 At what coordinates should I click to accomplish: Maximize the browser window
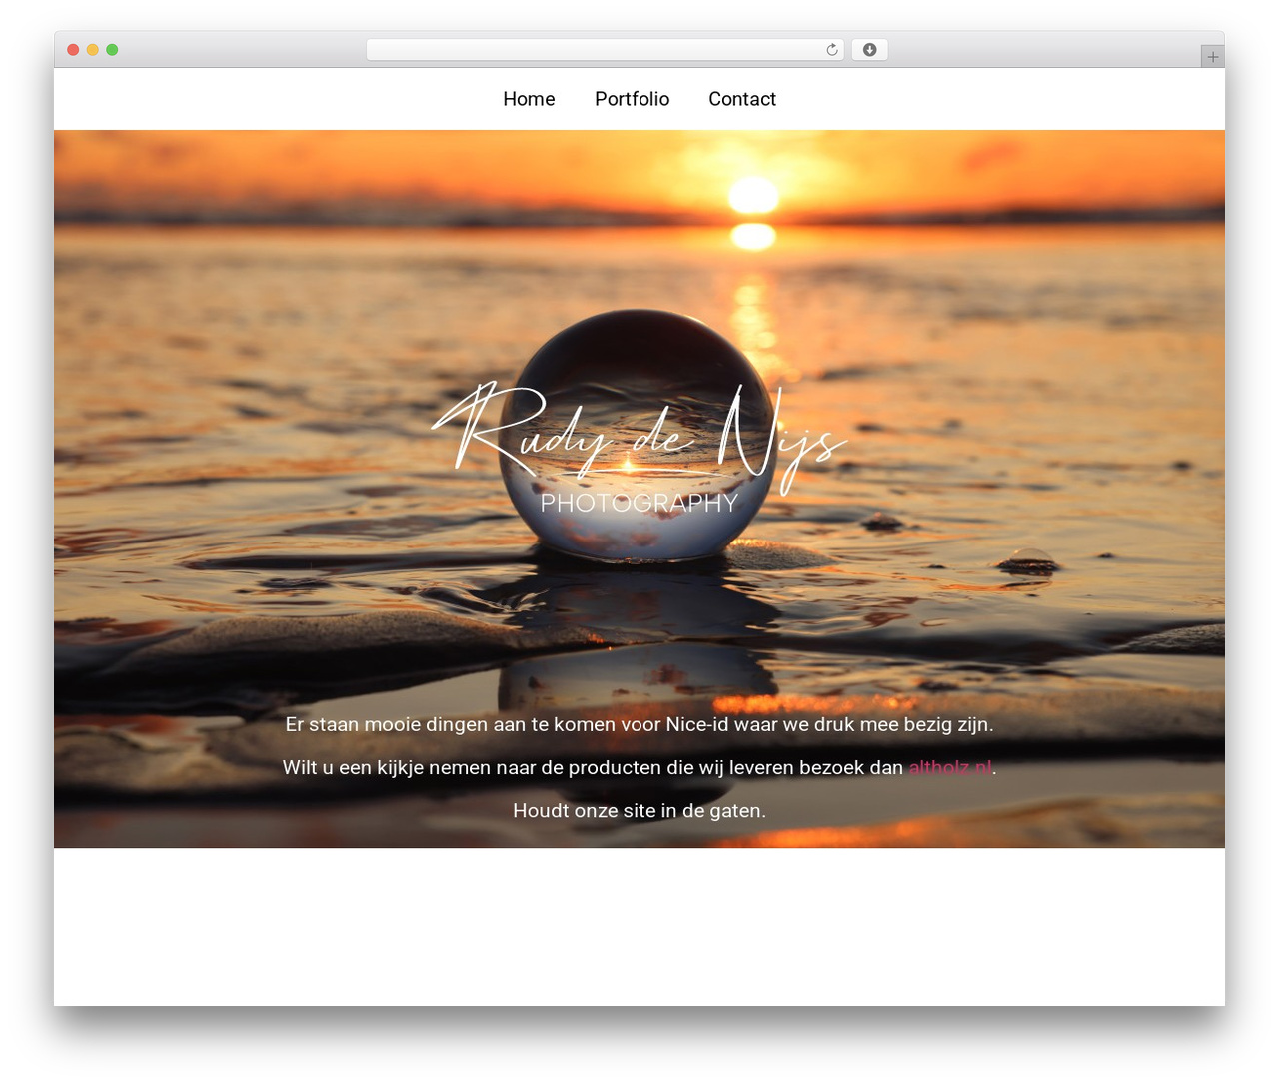coord(113,50)
